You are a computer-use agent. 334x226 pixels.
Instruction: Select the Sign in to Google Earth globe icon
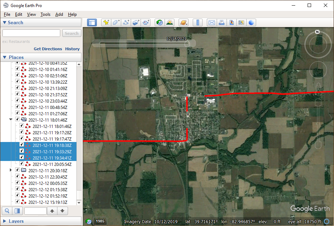251,22
